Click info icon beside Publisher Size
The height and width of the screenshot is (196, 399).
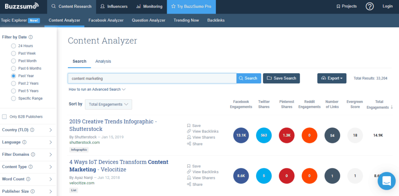[x=33, y=191]
